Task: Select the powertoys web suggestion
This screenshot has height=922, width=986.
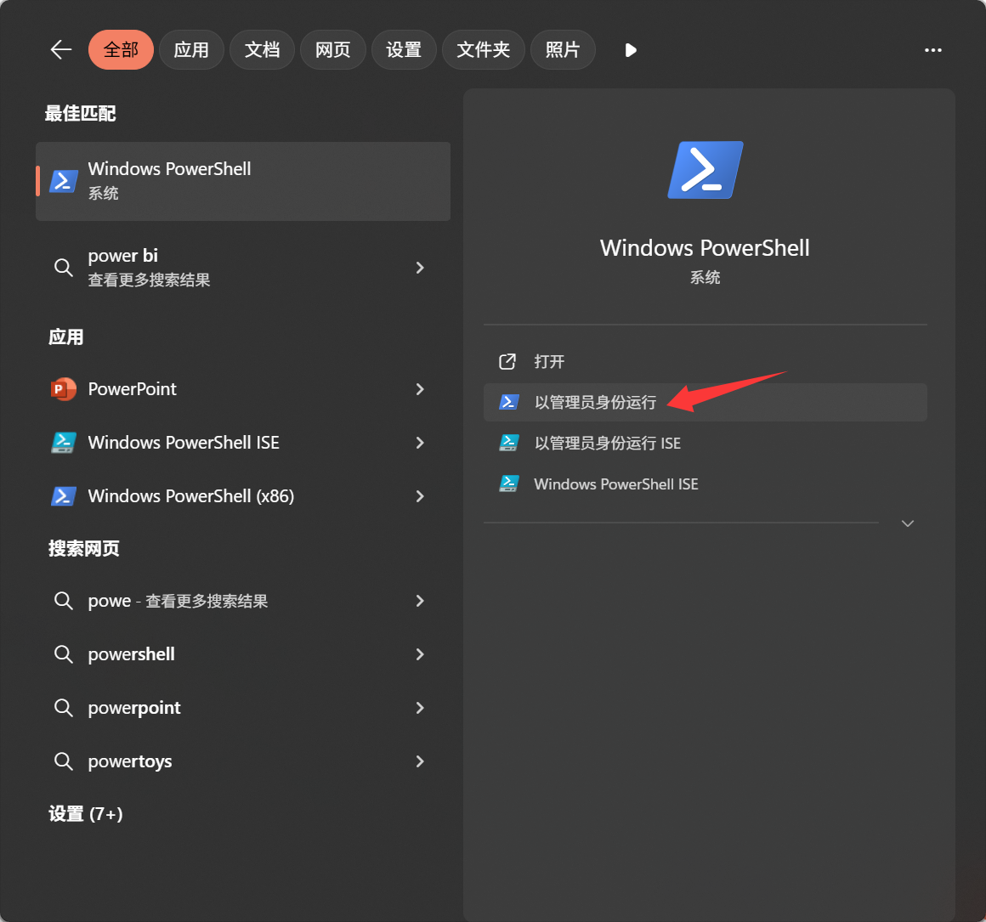Action: point(243,761)
